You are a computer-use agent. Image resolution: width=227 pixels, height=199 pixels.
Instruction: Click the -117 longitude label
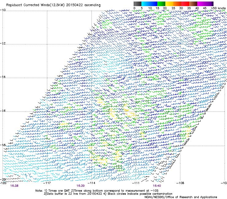47,183
